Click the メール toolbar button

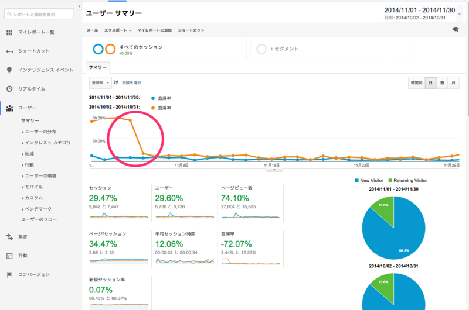93,30
